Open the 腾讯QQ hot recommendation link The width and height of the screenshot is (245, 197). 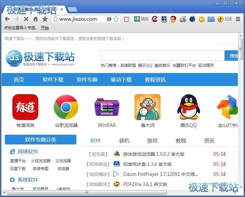pyautogui.click(x=145, y=65)
